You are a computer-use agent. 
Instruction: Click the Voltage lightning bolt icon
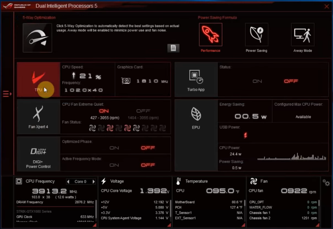point(104,181)
